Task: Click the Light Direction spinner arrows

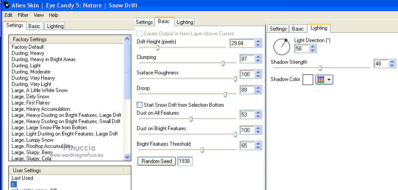Action: [313, 49]
